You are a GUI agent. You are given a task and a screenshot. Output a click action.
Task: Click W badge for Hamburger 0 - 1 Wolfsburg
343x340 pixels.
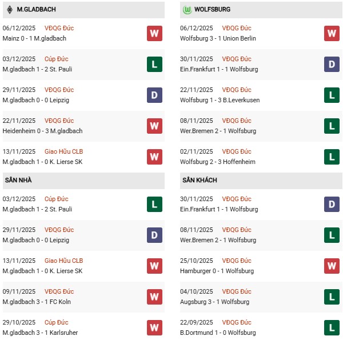tap(332, 266)
